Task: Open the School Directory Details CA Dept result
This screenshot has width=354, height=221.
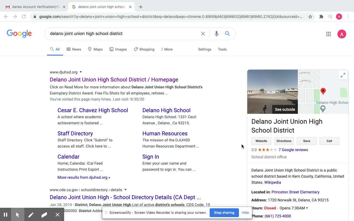Action: [x=125, y=197]
